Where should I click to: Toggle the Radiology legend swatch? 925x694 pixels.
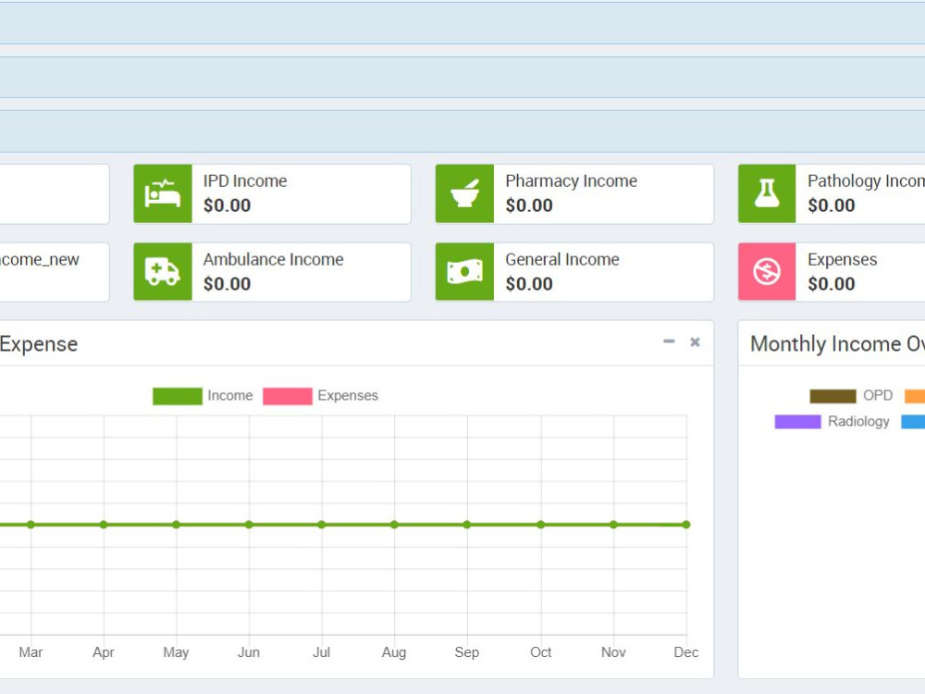tap(797, 421)
